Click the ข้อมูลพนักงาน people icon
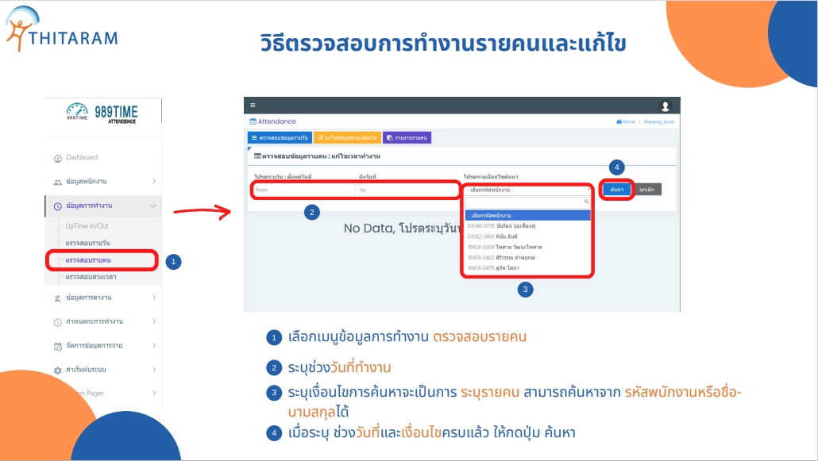 click(x=57, y=182)
